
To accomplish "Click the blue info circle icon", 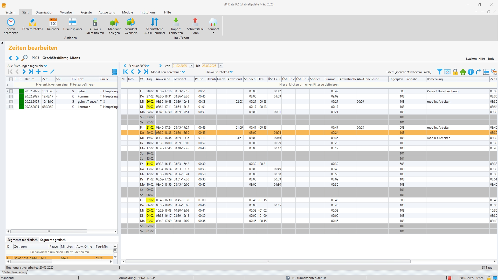I will tap(471, 72).
